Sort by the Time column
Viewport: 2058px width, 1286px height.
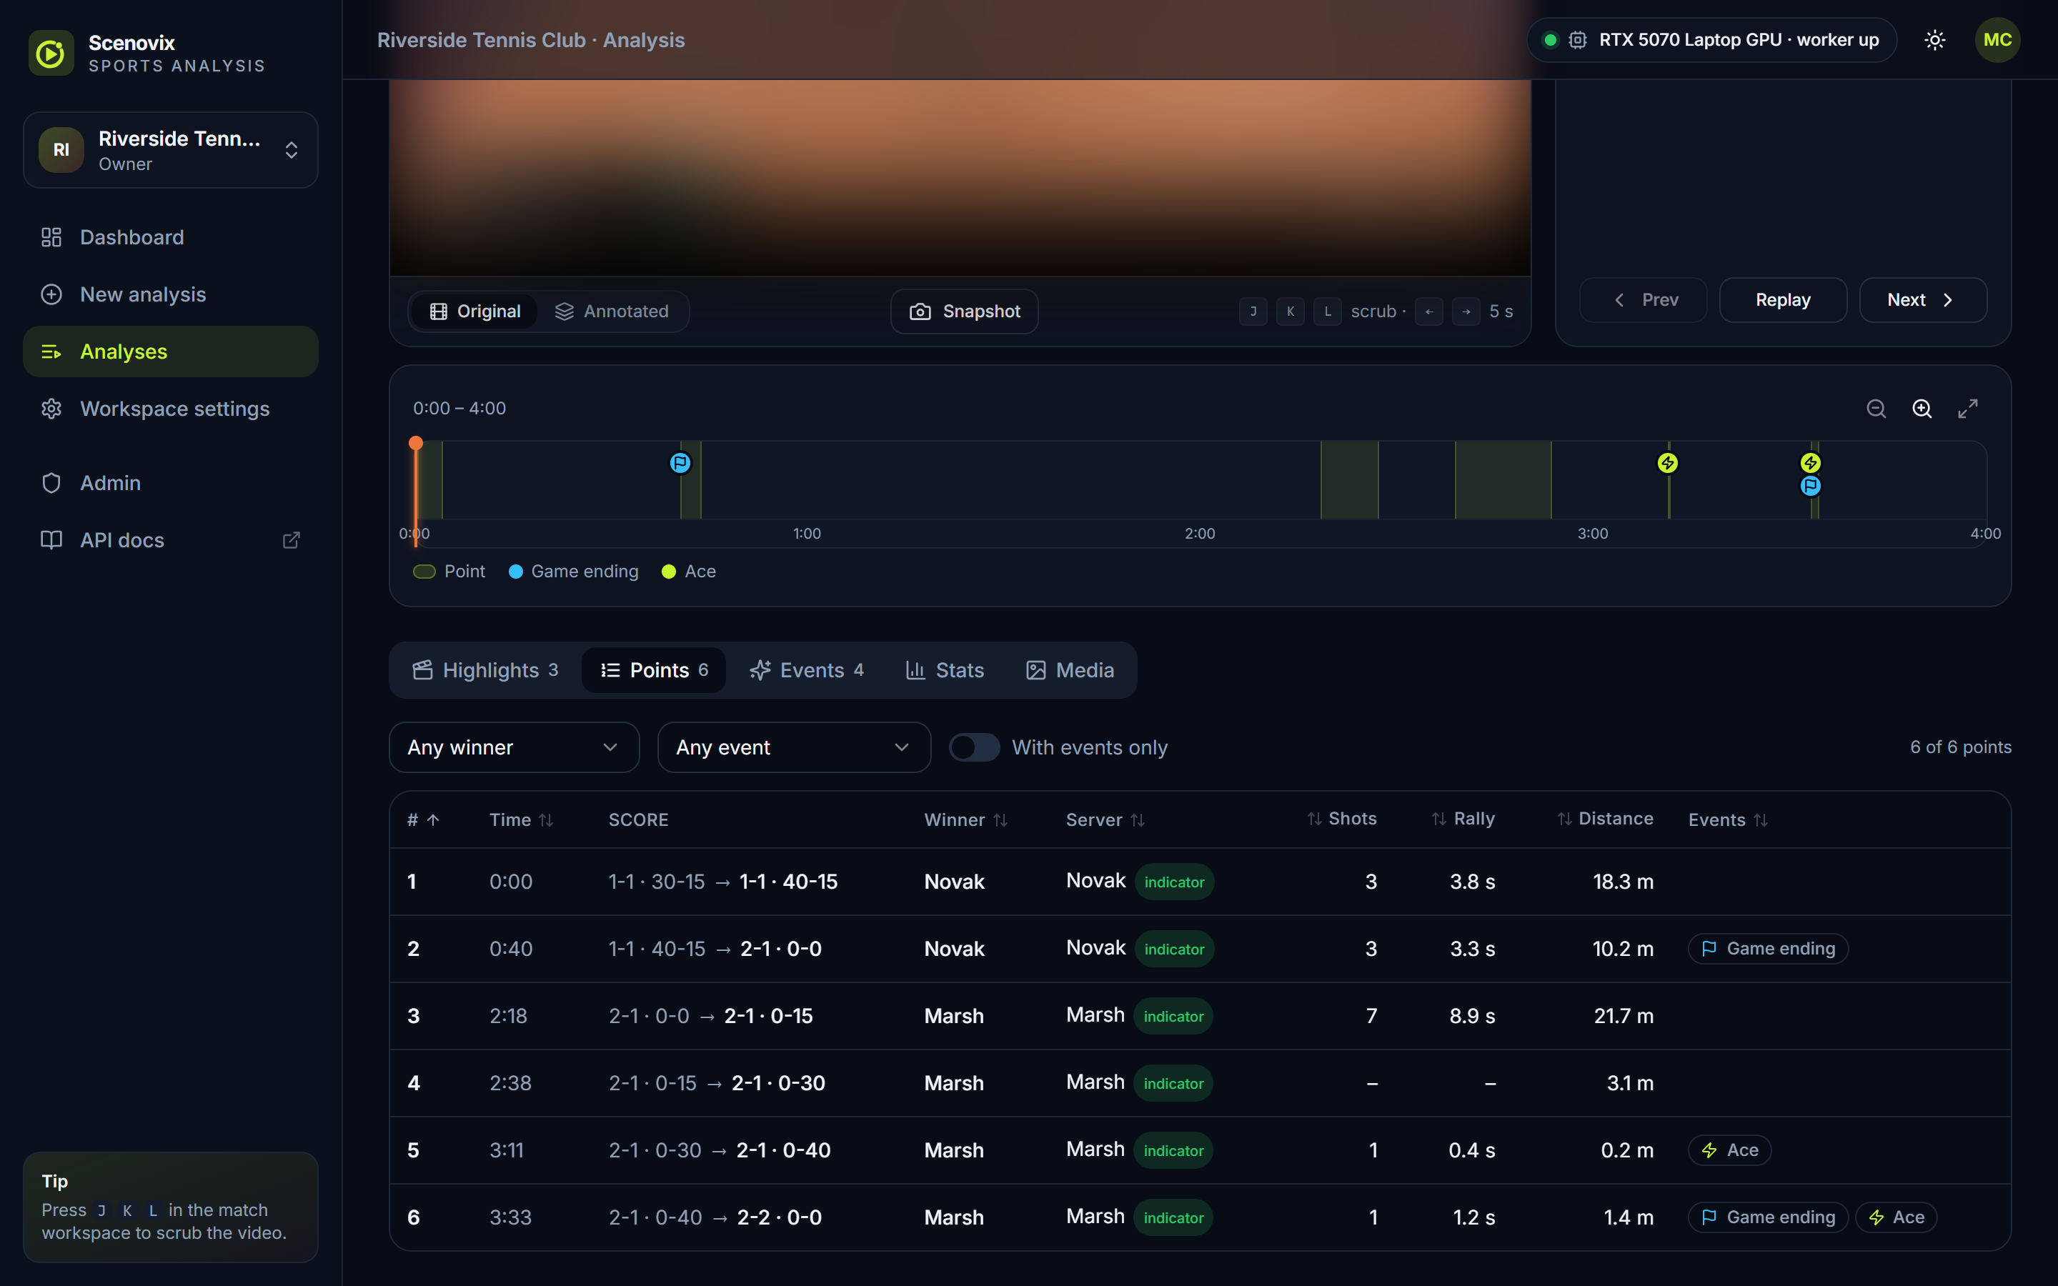522,820
